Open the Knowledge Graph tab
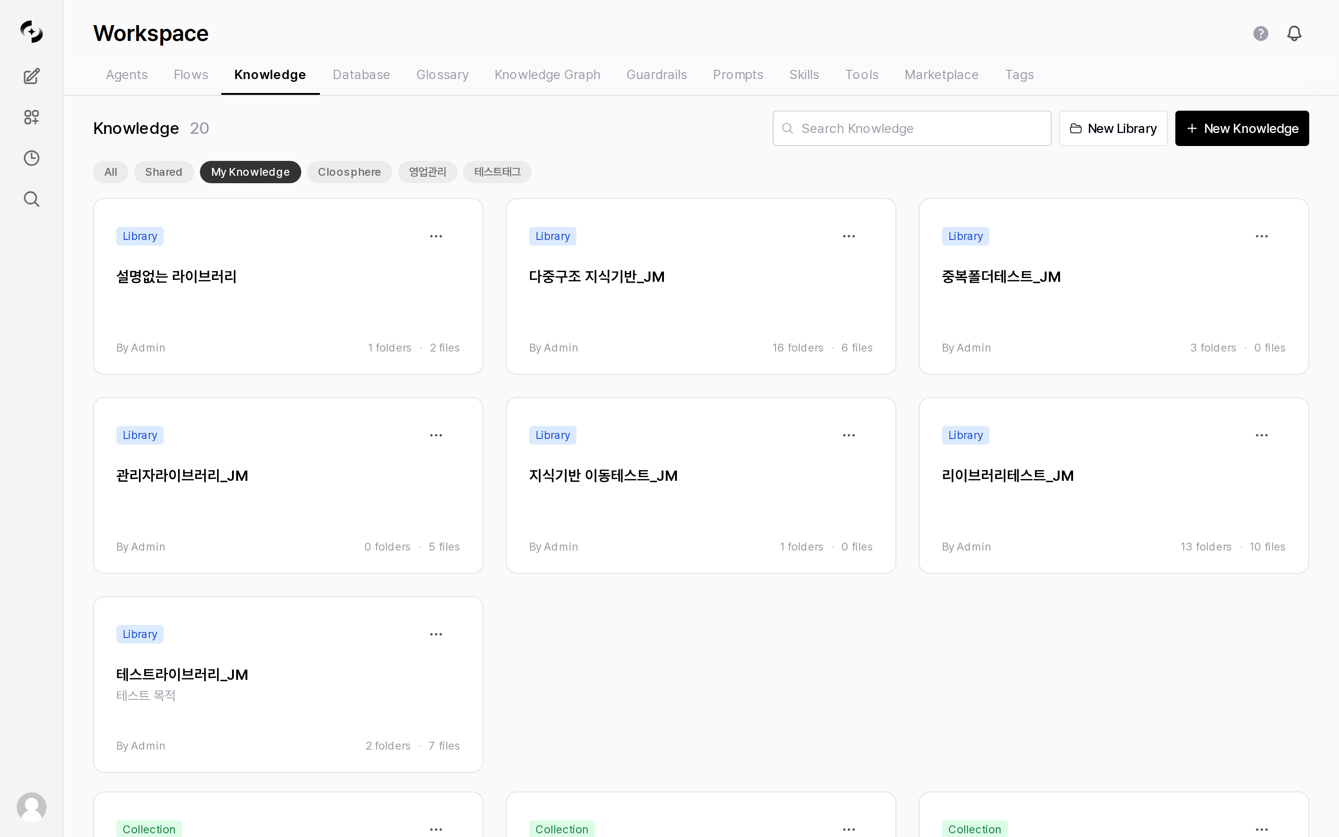 point(547,75)
